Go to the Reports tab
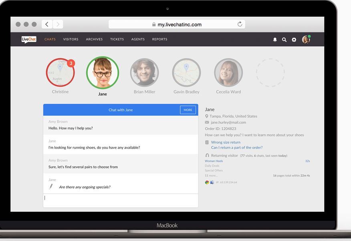Viewport: 351px width, 241px height. [159, 39]
